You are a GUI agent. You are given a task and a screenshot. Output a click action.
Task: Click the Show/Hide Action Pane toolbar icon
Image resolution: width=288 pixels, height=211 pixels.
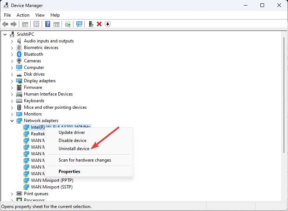56,24
